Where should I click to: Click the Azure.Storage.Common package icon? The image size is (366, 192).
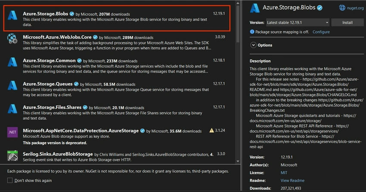[12, 62]
